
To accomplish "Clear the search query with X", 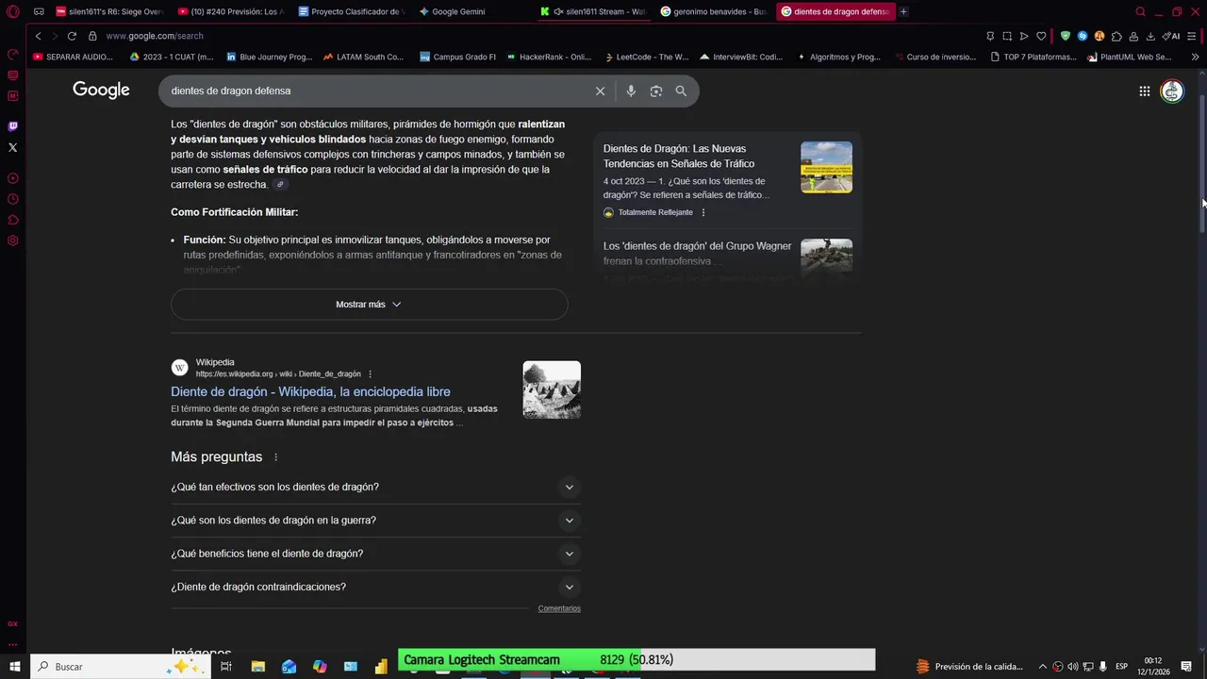I will (600, 91).
